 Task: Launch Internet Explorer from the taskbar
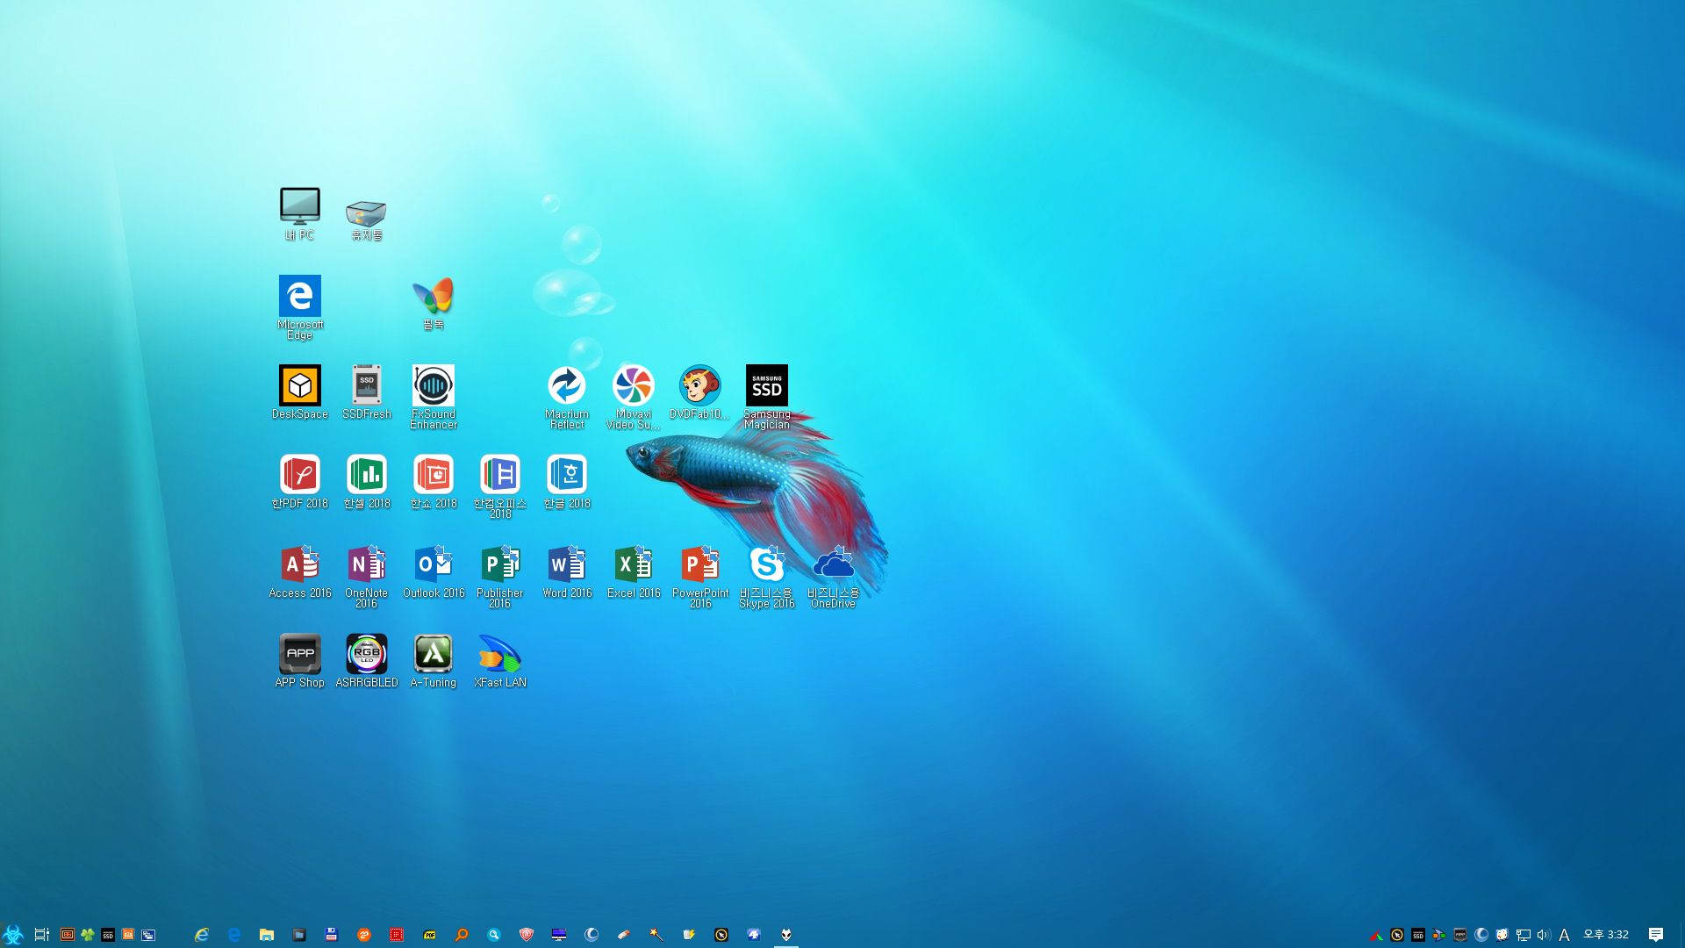click(202, 934)
